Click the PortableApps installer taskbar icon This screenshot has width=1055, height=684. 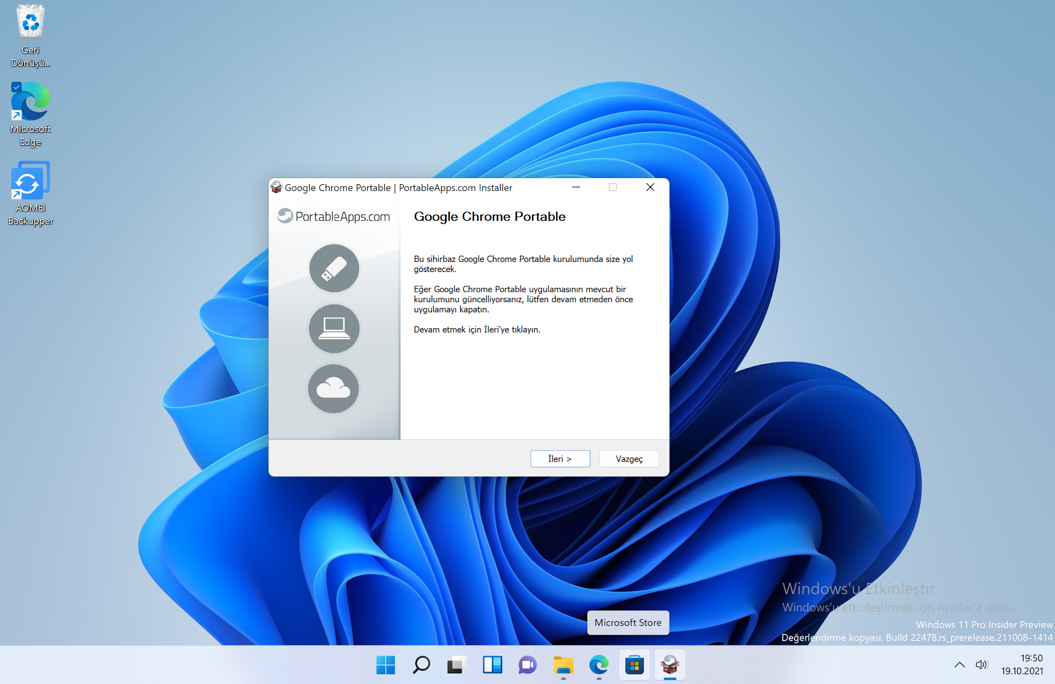[x=670, y=665]
